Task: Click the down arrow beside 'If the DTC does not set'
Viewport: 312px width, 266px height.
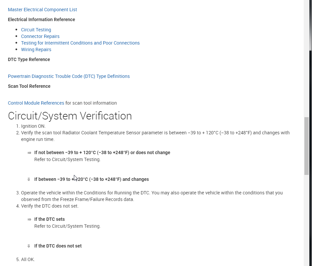Action: pyautogui.click(x=29, y=246)
